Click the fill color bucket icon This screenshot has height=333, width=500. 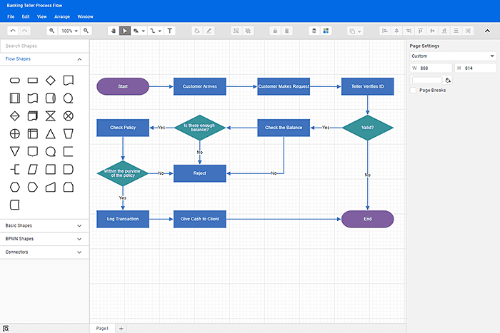(197, 31)
